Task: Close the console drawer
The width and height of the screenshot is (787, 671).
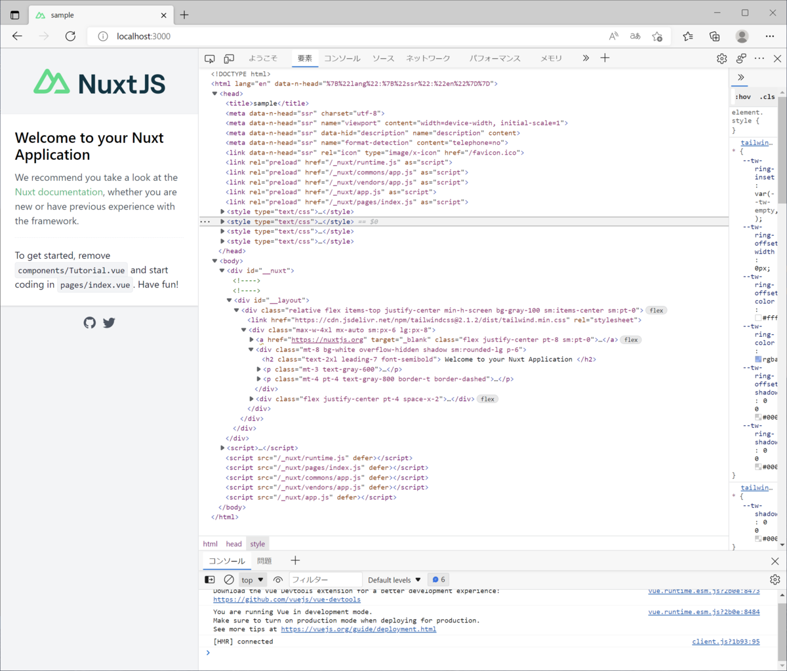Action: [775, 561]
